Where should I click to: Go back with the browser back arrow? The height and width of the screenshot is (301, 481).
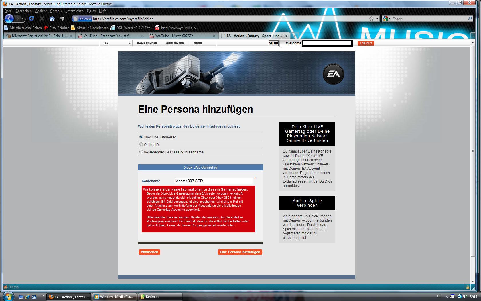[x=9, y=19]
